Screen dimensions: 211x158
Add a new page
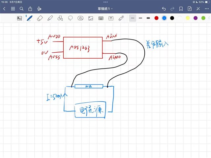click(190, 9)
